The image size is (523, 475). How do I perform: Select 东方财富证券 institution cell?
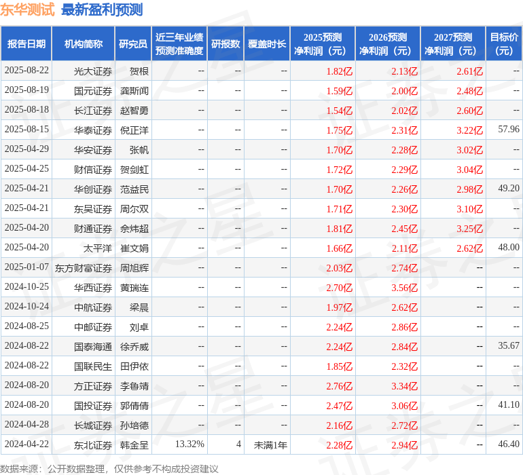point(84,268)
